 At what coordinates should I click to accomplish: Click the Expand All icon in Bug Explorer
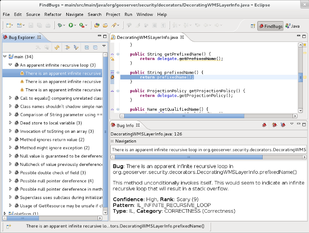pyautogui.click(x=87, y=48)
